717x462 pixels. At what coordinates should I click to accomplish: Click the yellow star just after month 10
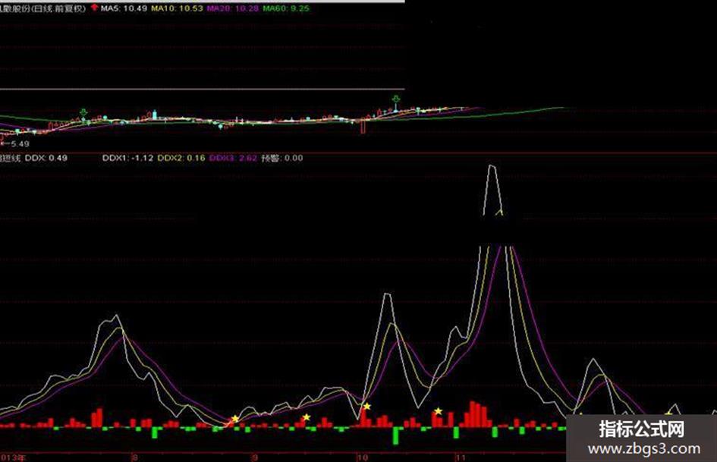coord(366,406)
